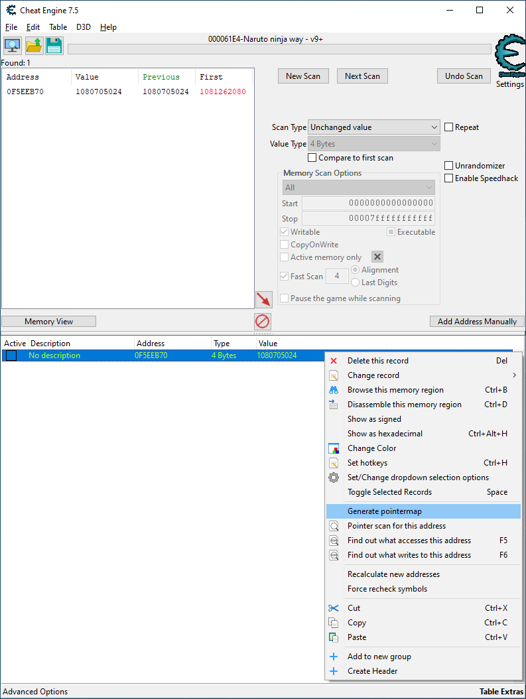Click the 'what writes' icon

[x=334, y=555]
